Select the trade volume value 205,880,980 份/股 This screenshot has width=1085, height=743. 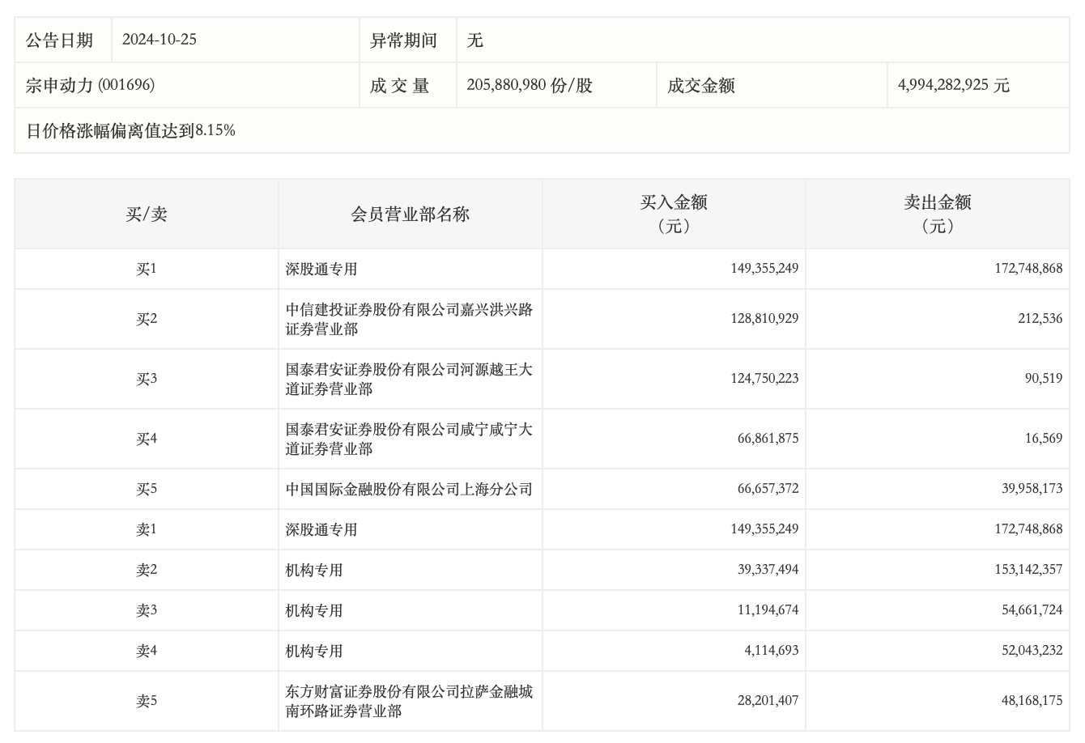click(530, 85)
